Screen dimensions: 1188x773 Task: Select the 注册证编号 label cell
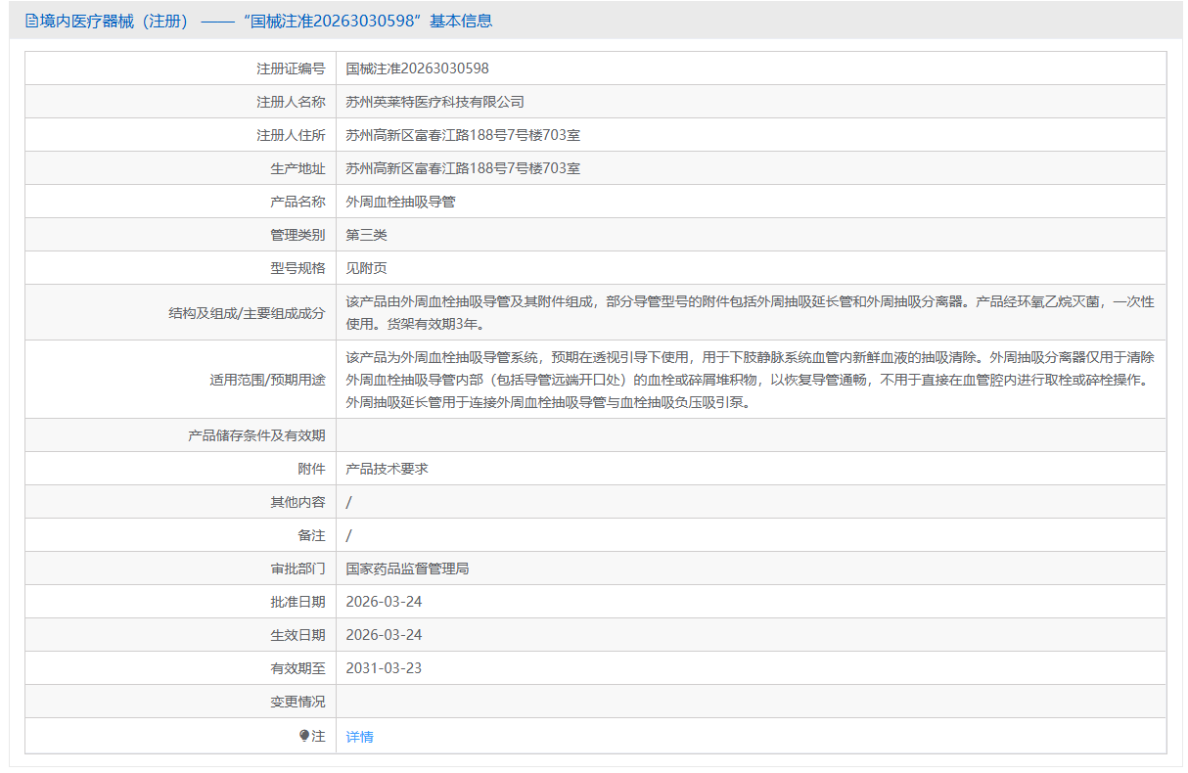click(180, 68)
